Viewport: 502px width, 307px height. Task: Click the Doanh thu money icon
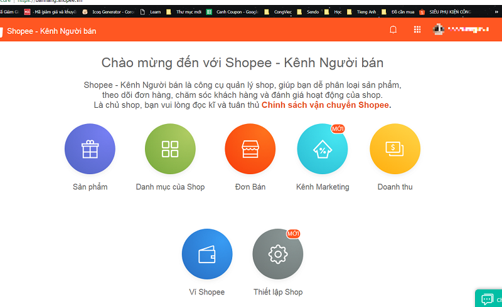pos(395,149)
